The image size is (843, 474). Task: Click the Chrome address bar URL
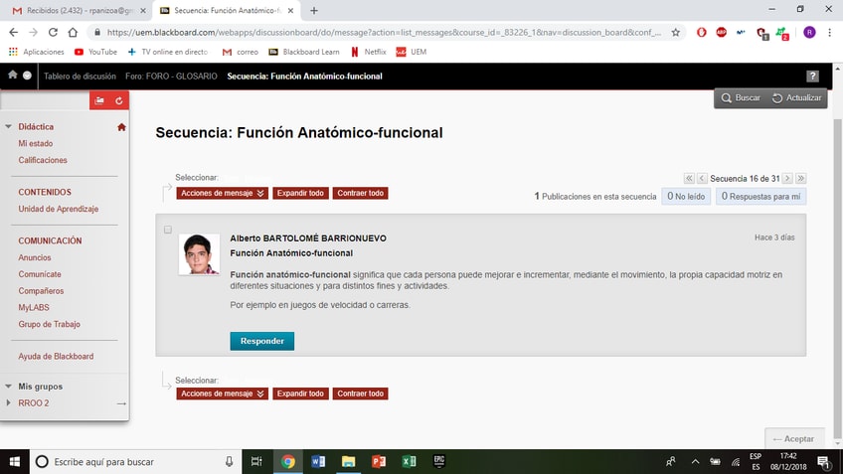click(384, 32)
